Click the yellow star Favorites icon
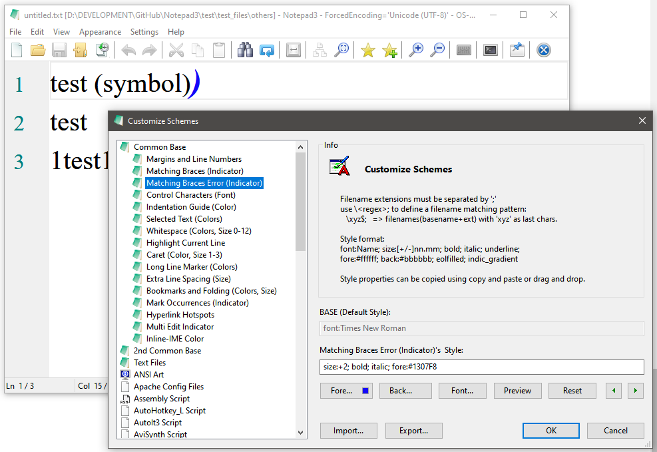 [x=368, y=51]
